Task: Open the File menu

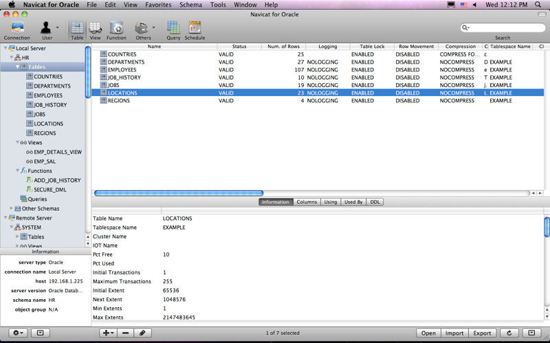Action: (91, 5)
